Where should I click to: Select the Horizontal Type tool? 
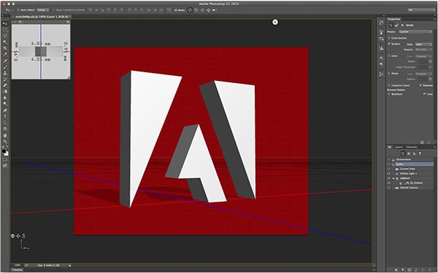[x=5, y=117]
